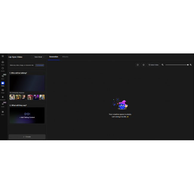Go to Home in sidebar
This screenshot has width=194, height=194.
pos(3,62)
